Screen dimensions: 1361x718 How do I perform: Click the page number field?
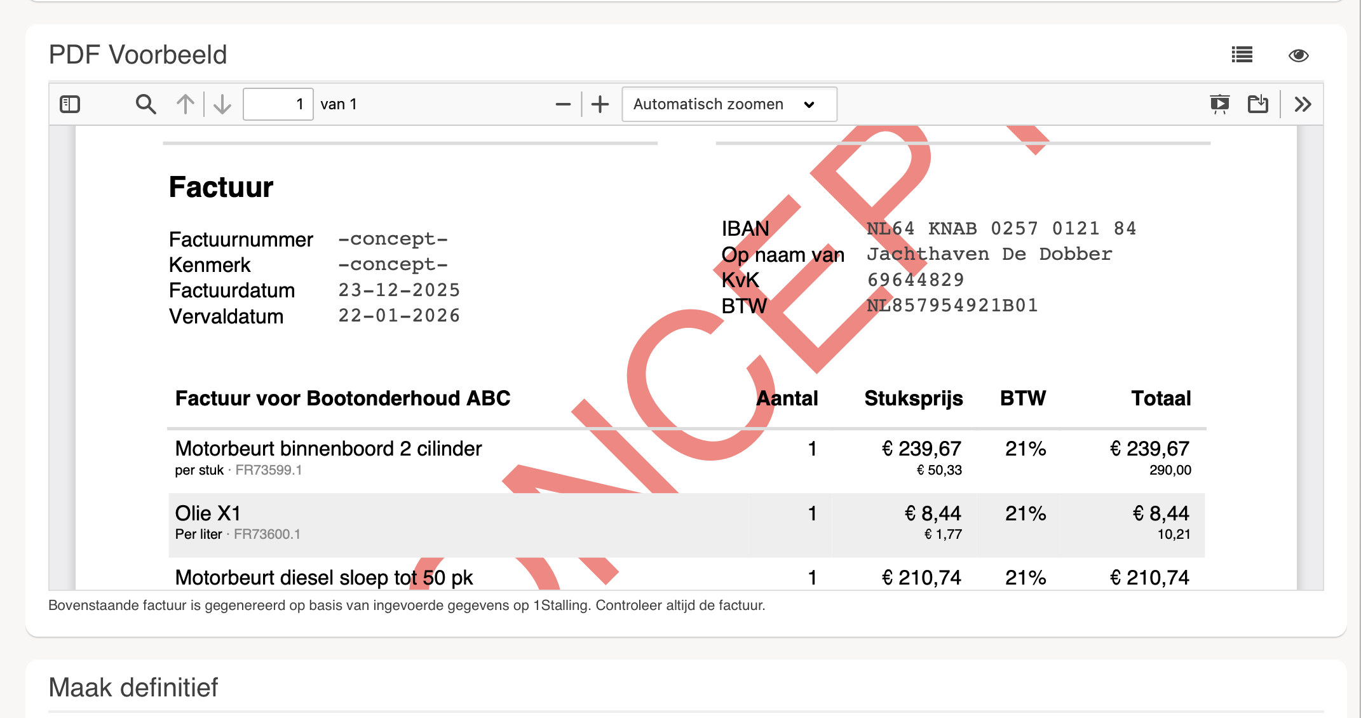[x=278, y=104]
